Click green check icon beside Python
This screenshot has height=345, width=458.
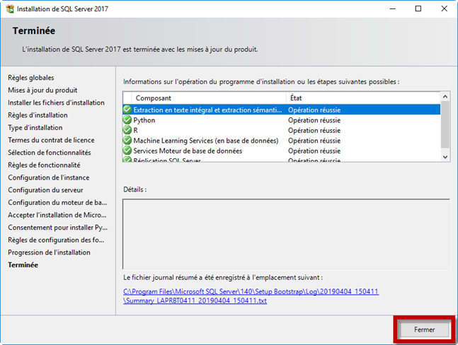point(127,120)
